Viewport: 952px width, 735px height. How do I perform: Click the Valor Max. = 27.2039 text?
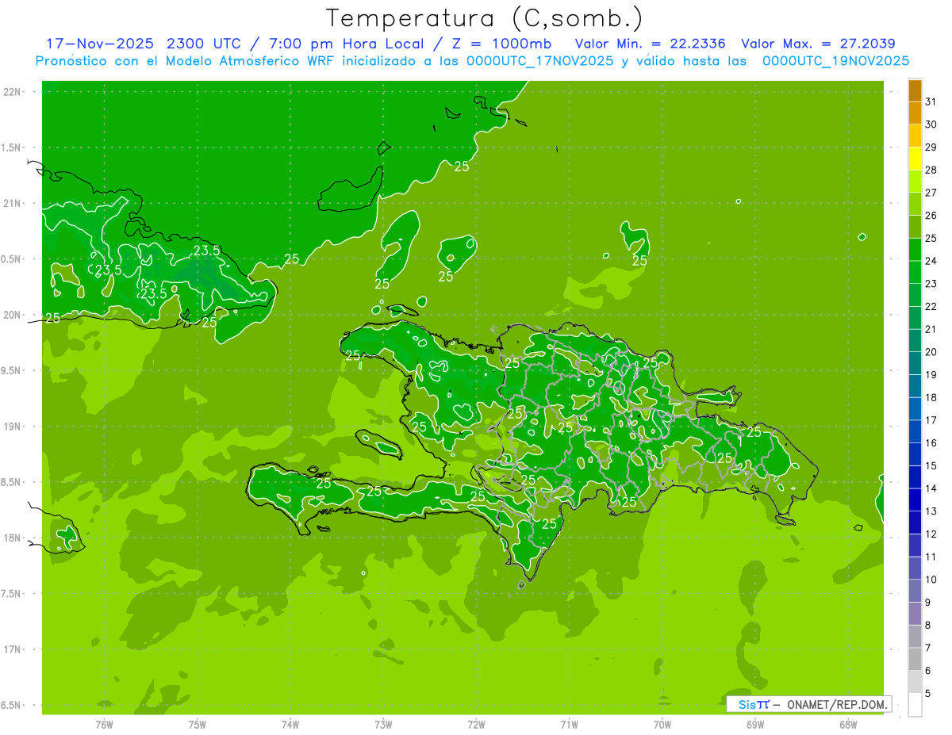[x=818, y=44]
